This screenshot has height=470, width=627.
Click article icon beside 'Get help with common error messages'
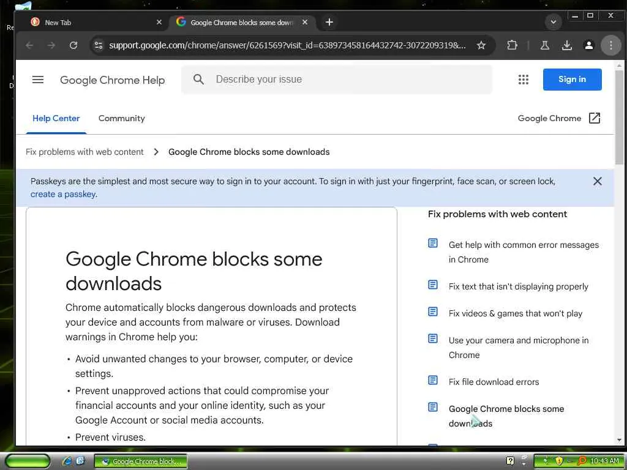[x=433, y=243]
